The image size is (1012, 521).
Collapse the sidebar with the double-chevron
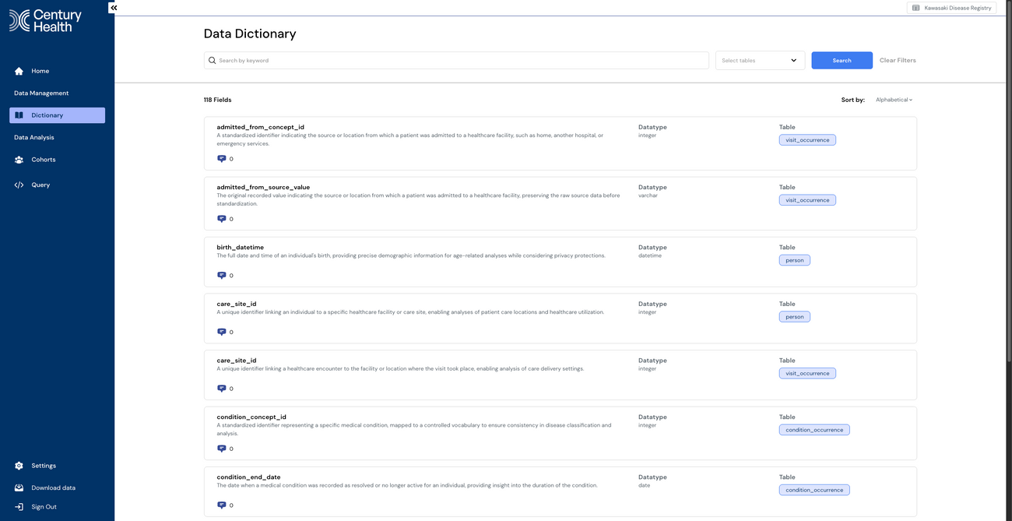(113, 7)
